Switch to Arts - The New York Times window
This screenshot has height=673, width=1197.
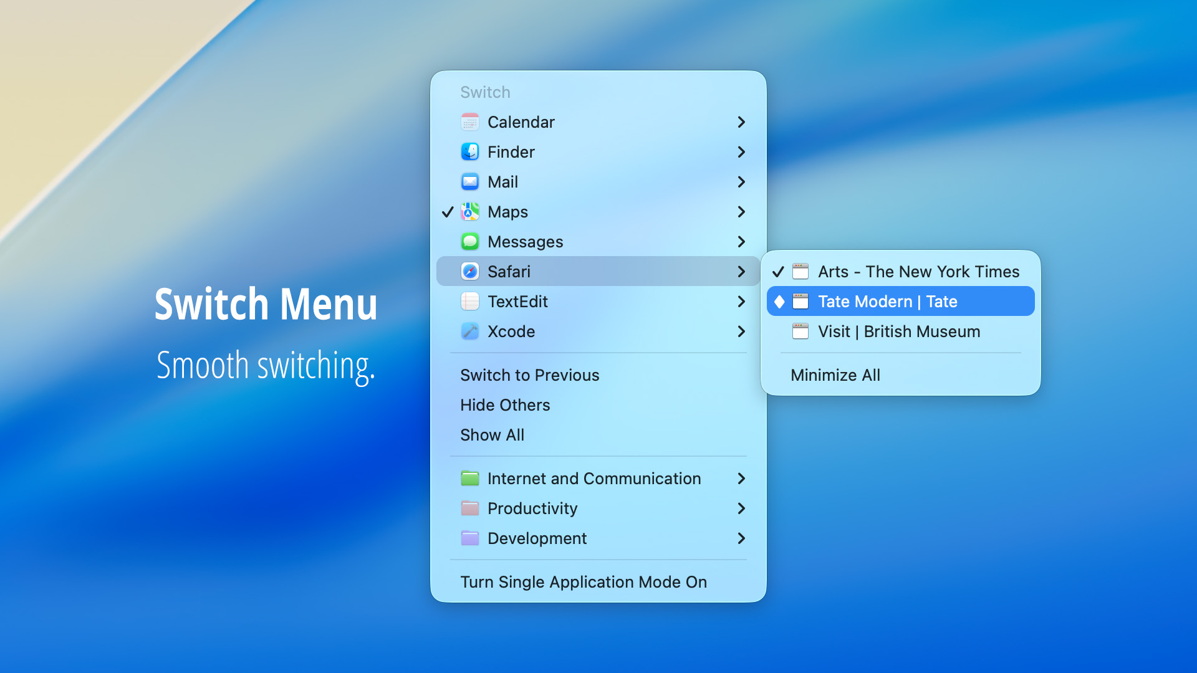tap(901, 272)
